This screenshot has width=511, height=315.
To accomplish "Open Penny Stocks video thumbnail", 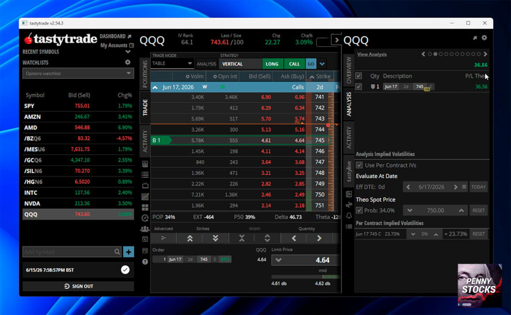I will (x=480, y=286).
